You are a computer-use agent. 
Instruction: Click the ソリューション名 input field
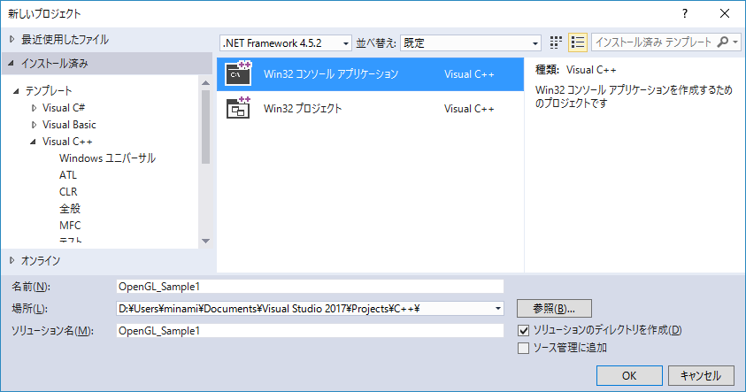[310, 331]
